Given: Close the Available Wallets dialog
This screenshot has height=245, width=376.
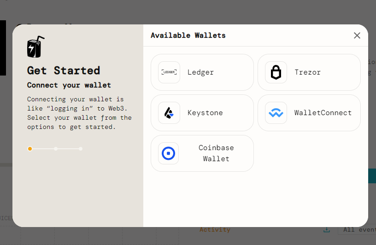Looking at the screenshot, I should pos(357,35).
